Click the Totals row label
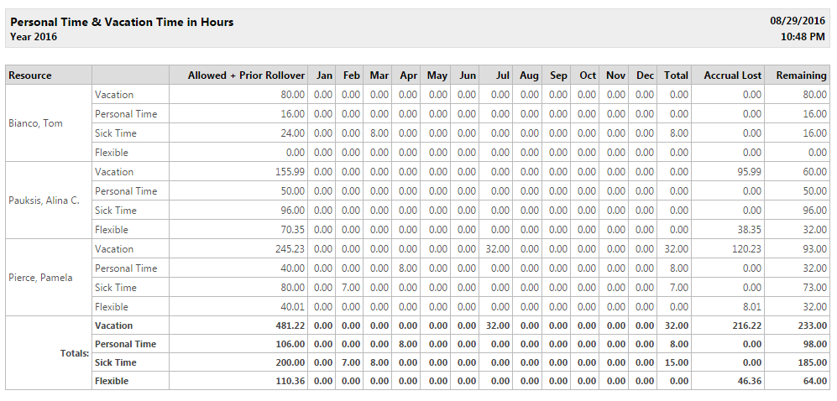837x401 pixels. pos(74,353)
